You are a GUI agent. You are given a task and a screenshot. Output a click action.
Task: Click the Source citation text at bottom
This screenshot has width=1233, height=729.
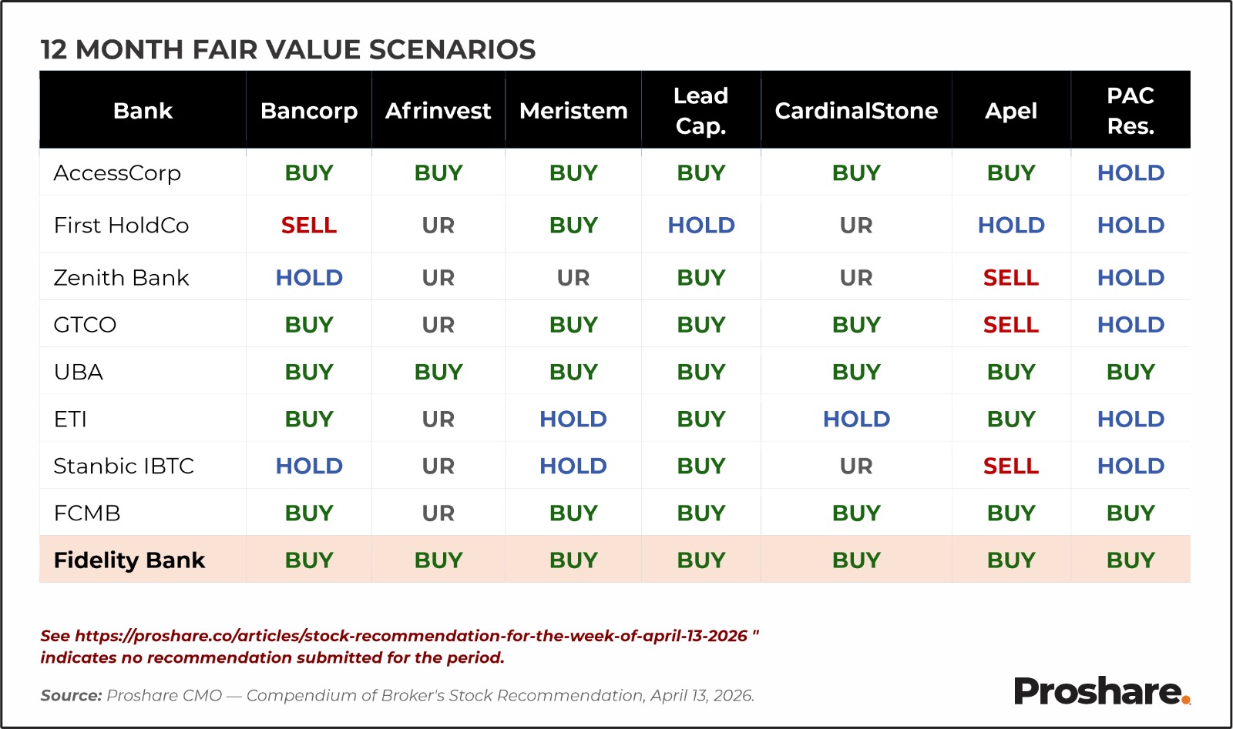point(397,696)
